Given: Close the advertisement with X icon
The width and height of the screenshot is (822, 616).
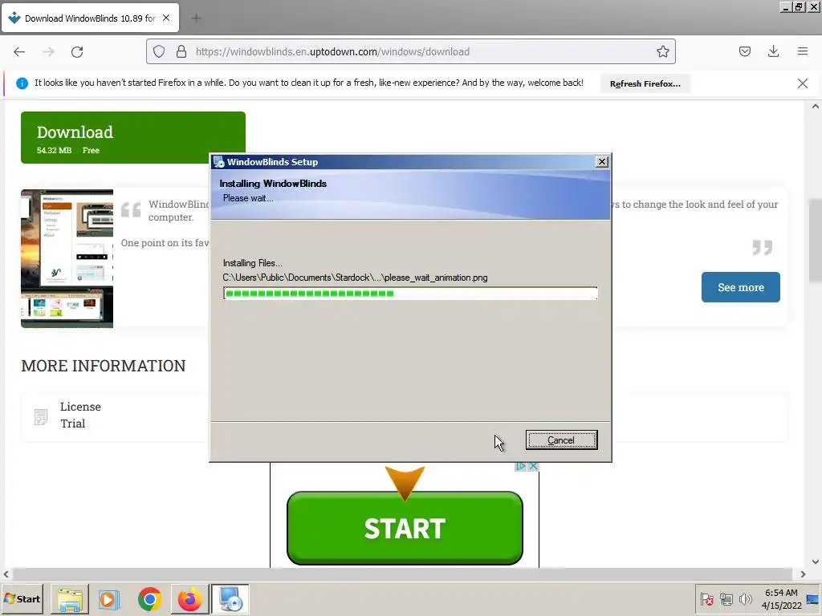Looking at the screenshot, I should pyautogui.click(x=533, y=466).
